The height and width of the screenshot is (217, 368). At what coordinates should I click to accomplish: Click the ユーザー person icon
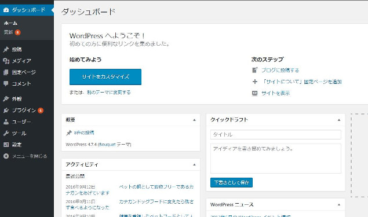(x=6, y=122)
